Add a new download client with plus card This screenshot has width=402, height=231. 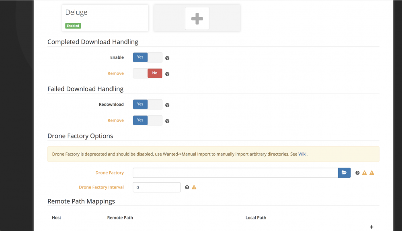[197, 18]
